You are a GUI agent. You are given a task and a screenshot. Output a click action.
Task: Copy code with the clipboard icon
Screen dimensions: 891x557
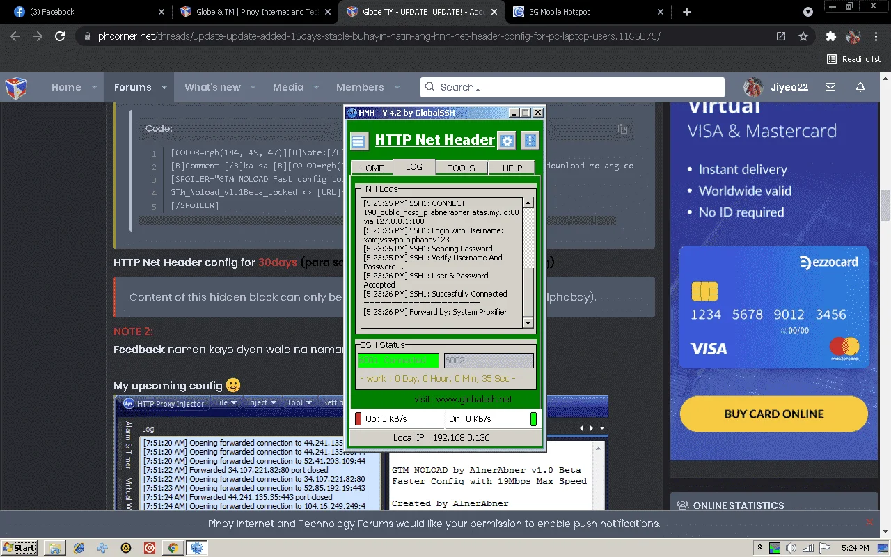tap(622, 129)
